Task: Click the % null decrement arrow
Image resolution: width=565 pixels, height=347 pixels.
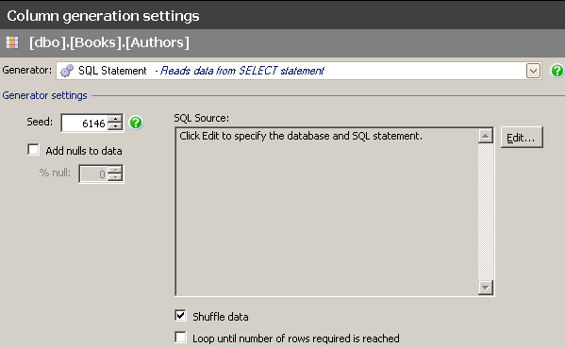Action: coord(115,177)
